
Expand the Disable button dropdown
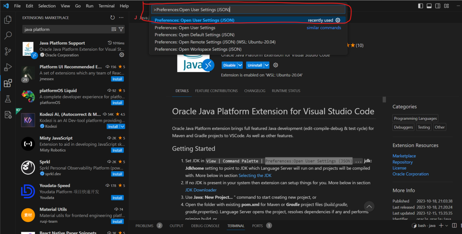click(240, 65)
